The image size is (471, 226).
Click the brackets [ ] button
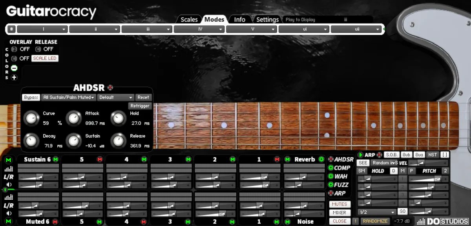445,155
